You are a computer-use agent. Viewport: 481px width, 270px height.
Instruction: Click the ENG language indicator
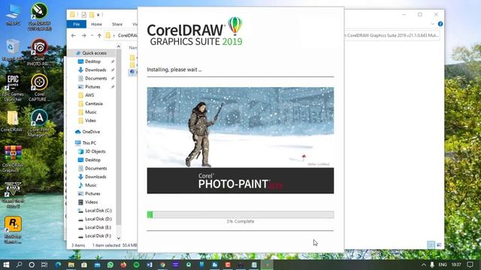[x=443, y=265]
